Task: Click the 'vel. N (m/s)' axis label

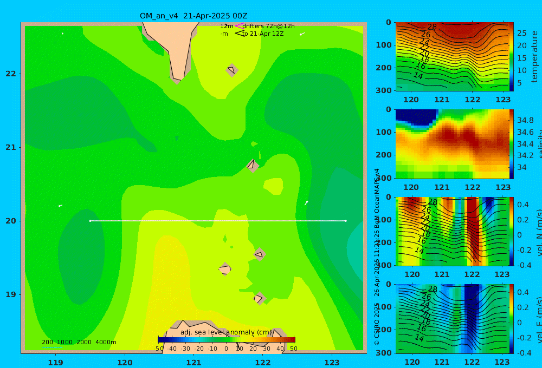Action: pyautogui.click(x=539, y=232)
